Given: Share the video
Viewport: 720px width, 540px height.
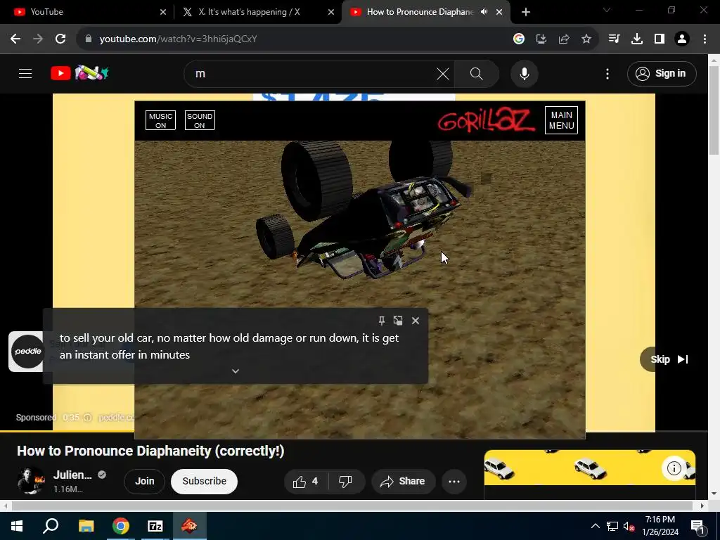Looking at the screenshot, I should [403, 481].
